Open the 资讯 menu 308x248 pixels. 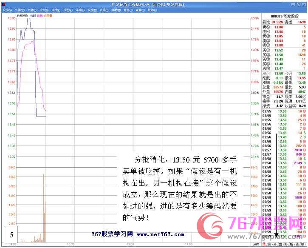tap(104, 10)
